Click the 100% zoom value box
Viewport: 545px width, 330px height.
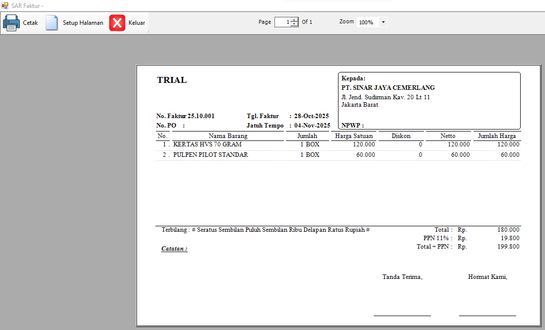367,22
